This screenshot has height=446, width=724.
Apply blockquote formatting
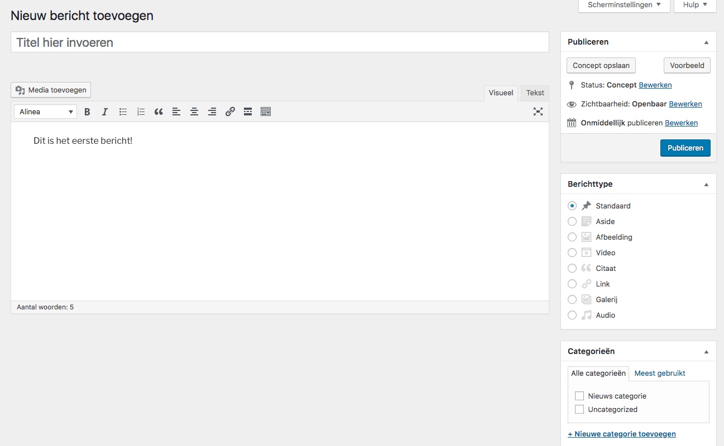(159, 112)
